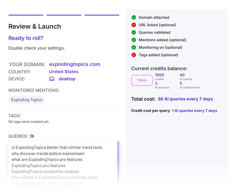
Task: Click the 36 queries count
Action: coord(32,136)
